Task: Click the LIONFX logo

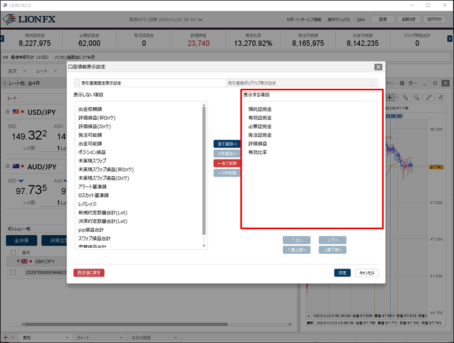Action: tap(29, 20)
